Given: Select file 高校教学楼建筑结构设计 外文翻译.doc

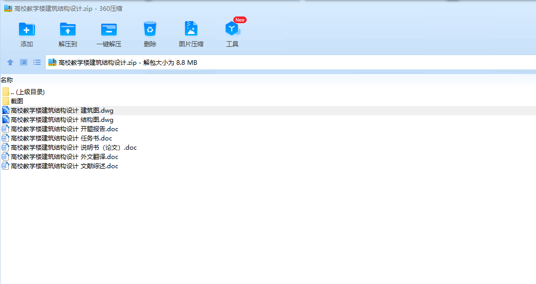Looking at the screenshot, I should [64, 156].
